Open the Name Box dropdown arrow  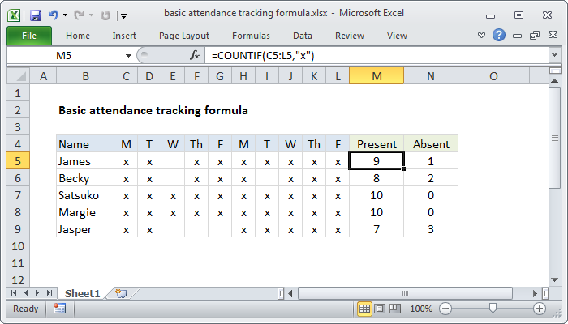point(127,55)
